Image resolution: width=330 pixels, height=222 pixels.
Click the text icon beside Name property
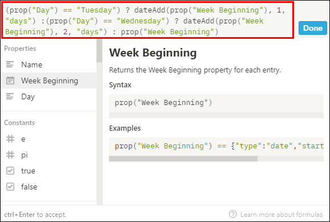pos(10,64)
